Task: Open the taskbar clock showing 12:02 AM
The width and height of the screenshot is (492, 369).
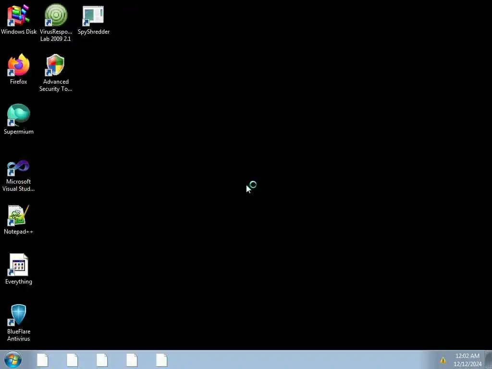Action: pyautogui.click(x=467, y=360)
